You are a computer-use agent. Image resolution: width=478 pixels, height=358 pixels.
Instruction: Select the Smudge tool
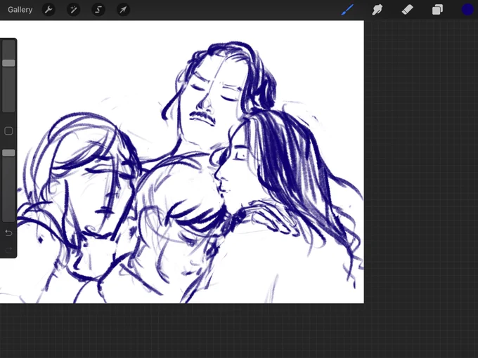(x=377, y=10)
